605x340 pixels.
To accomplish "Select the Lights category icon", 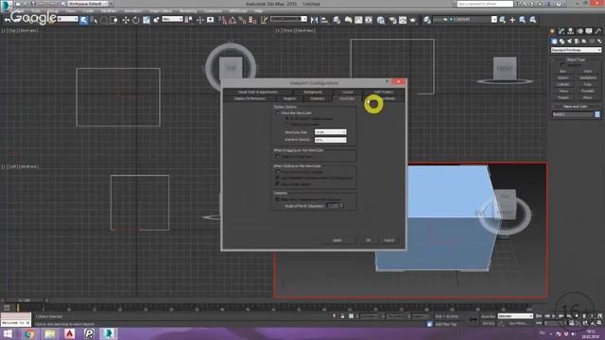I will [x=569, y=42].
